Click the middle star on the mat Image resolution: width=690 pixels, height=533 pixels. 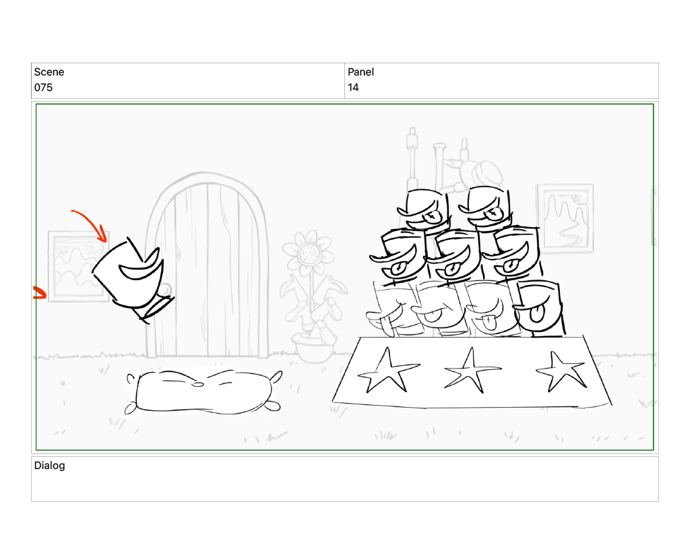(x=471, y=370)
